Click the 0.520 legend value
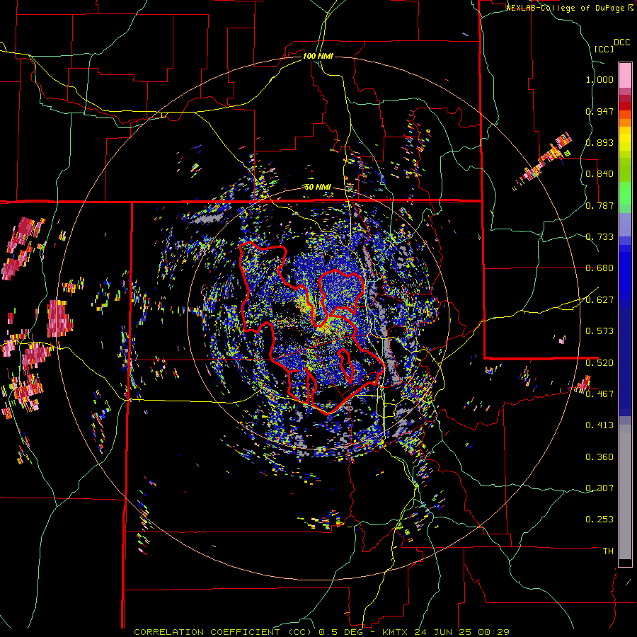This screenshot has width=637, height=637. pyautogui.click(x=599, y=362)
